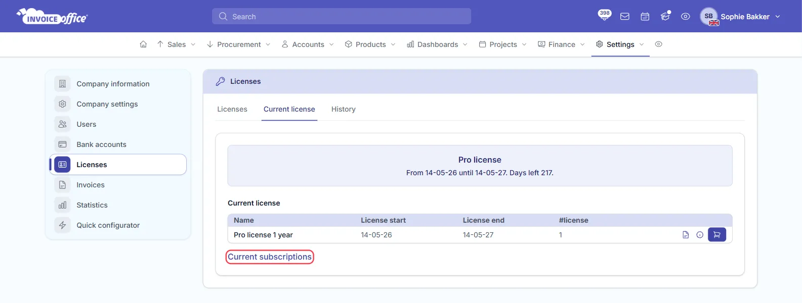Open the calendar icon in header
Viewport: 802px width, 303px height.
pos(645,17)
